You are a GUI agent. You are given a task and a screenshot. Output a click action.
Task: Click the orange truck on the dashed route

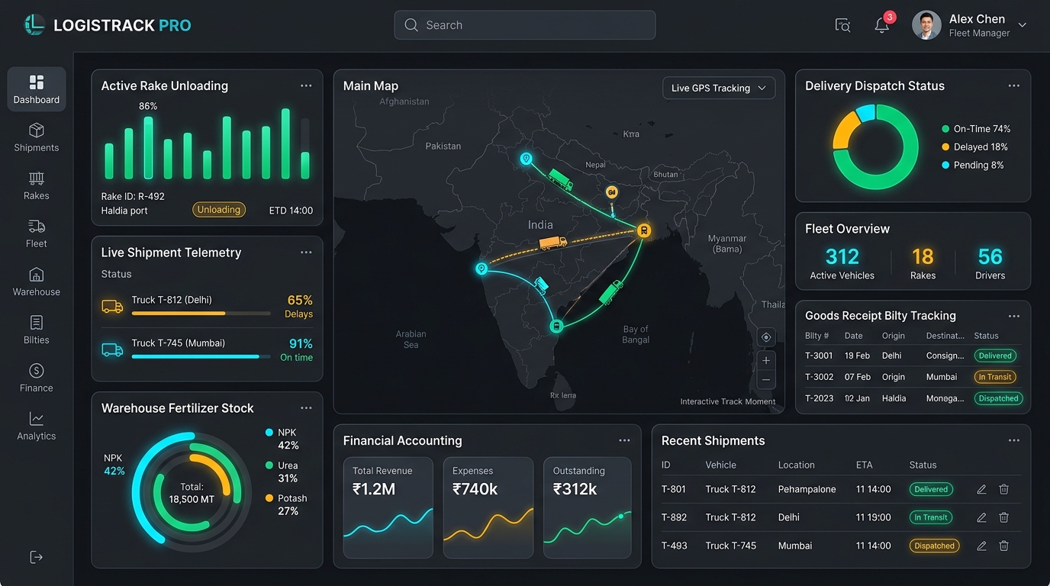[x=553, y=243]
